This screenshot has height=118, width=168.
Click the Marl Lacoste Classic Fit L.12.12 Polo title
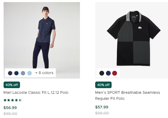[36, 93]
